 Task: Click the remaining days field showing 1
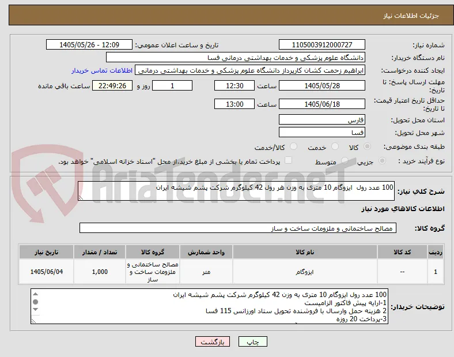pos(172,85)
